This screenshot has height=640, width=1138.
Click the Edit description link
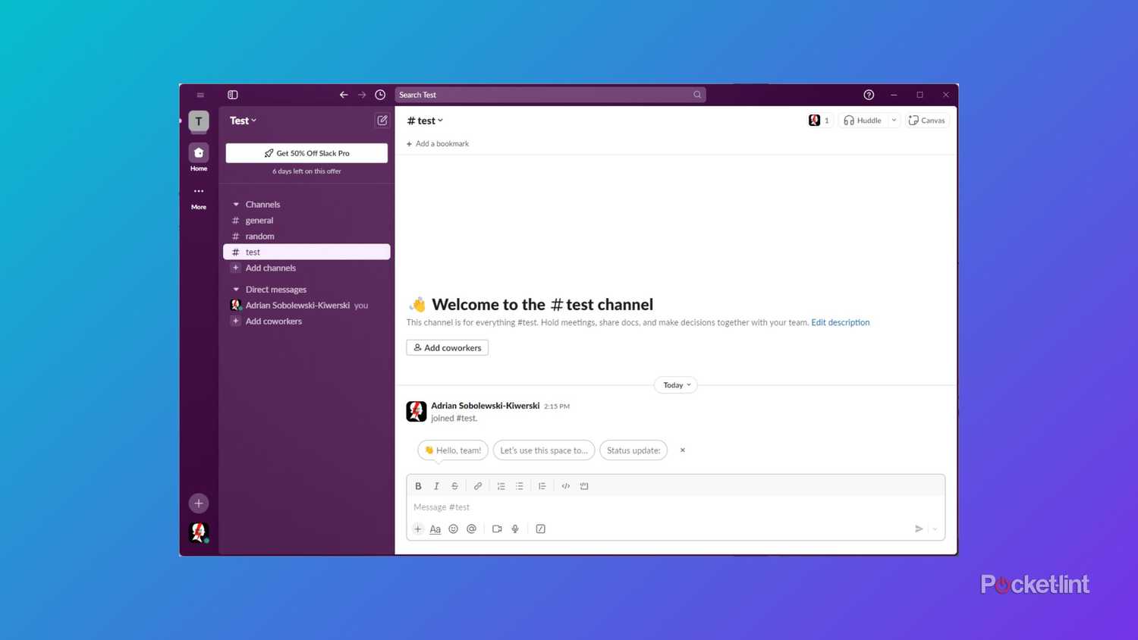click(x=840, y=322)
